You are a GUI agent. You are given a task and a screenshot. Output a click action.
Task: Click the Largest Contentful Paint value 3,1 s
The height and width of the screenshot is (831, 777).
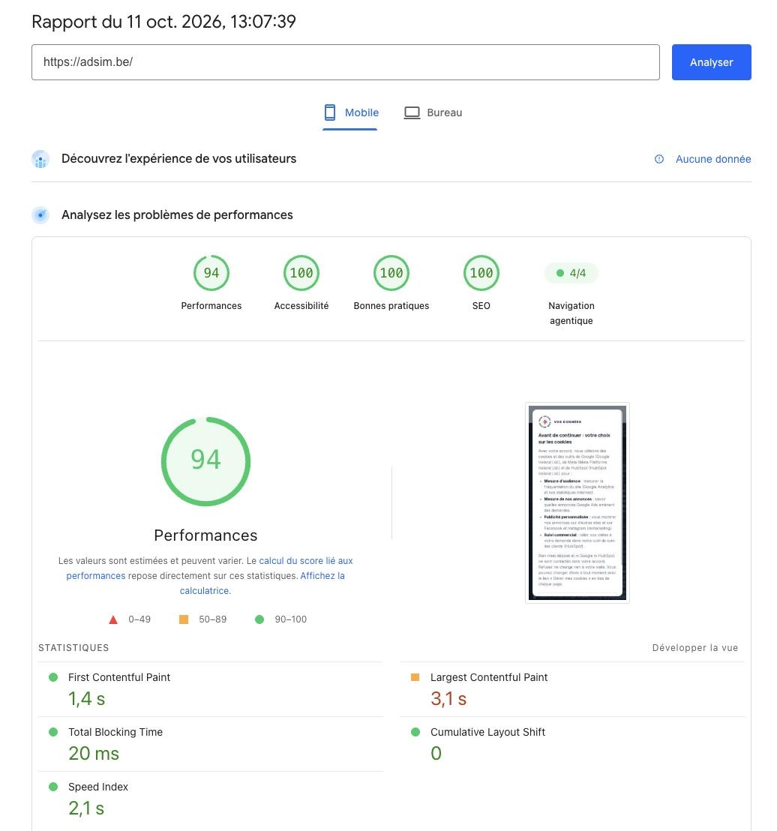tap(448, 699)
